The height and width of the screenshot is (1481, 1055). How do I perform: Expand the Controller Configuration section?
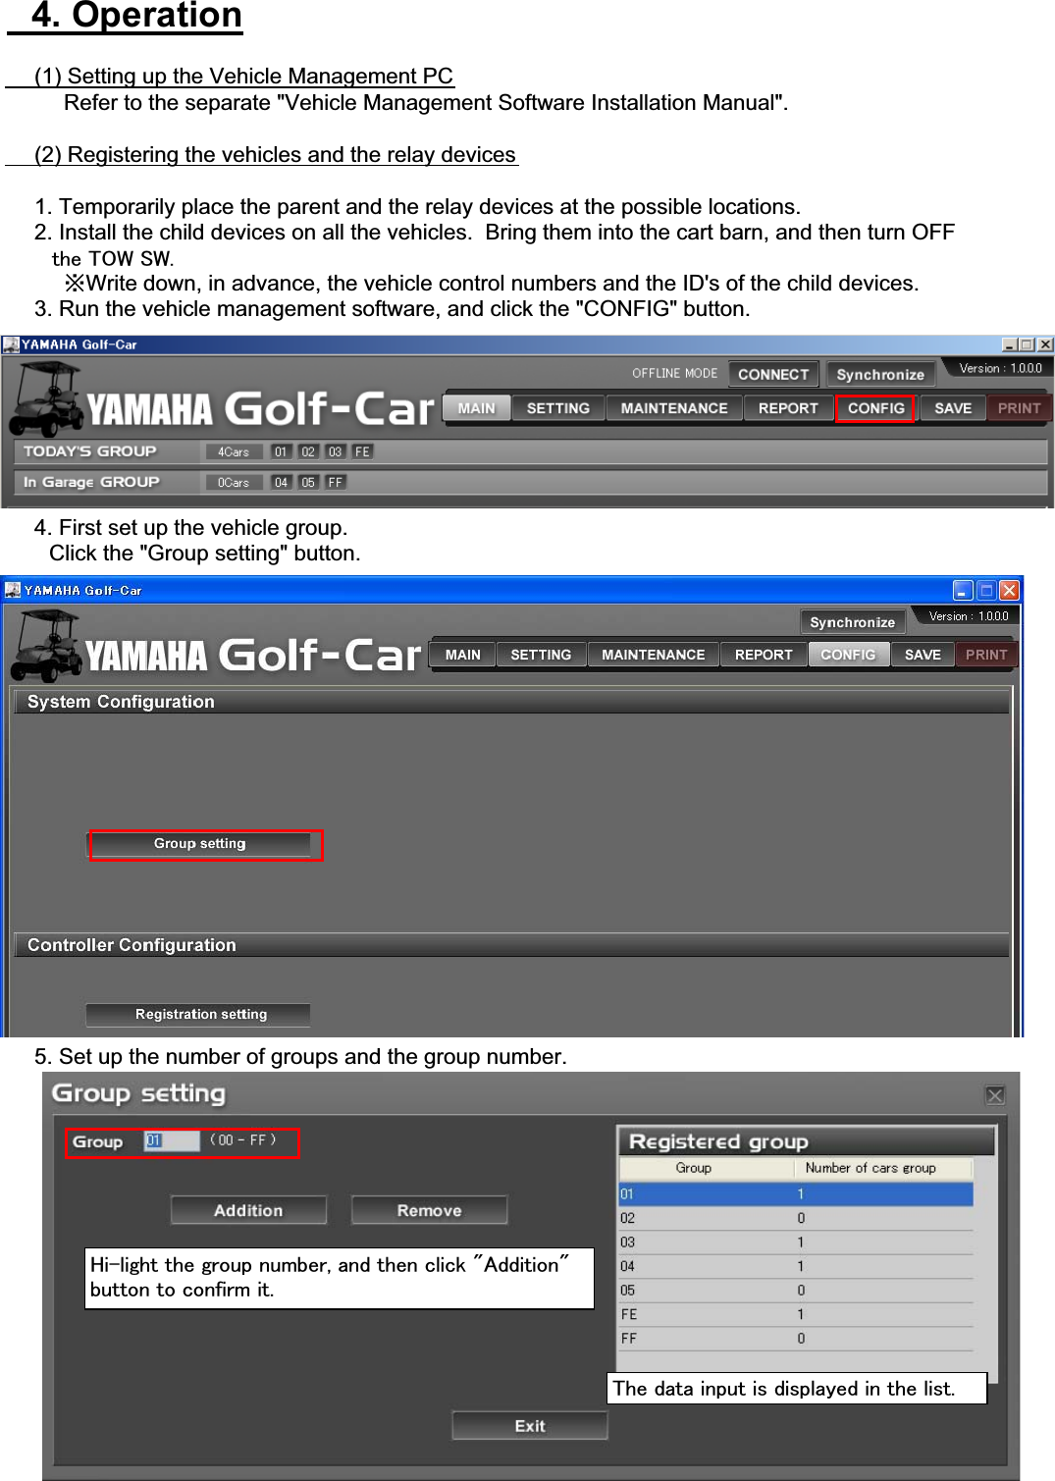[x=132, y=944]
